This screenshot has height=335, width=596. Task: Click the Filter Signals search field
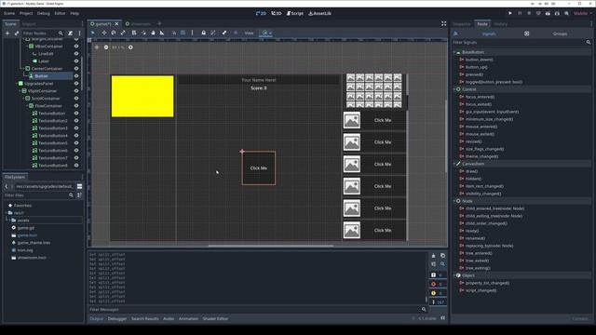[521, 43]
